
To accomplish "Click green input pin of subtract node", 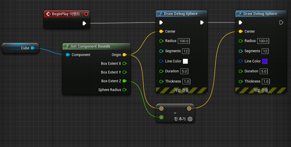I will 161,117.
